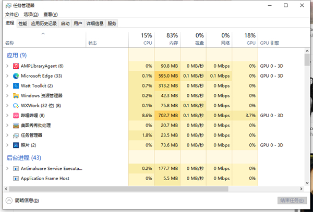Open the 选项(O) menu

click(x=31, y=15)
